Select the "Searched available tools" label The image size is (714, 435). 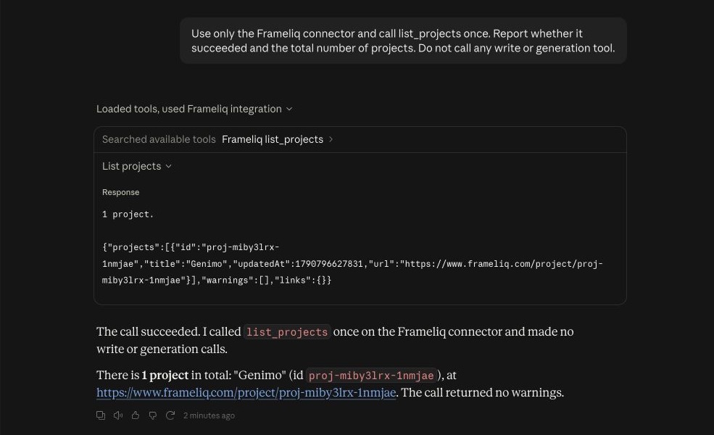(x=159, y=139)
